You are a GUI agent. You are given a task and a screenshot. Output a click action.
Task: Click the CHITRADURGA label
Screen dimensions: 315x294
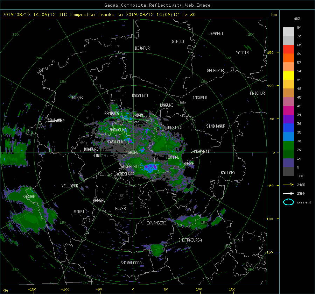[x=190, y=240]
